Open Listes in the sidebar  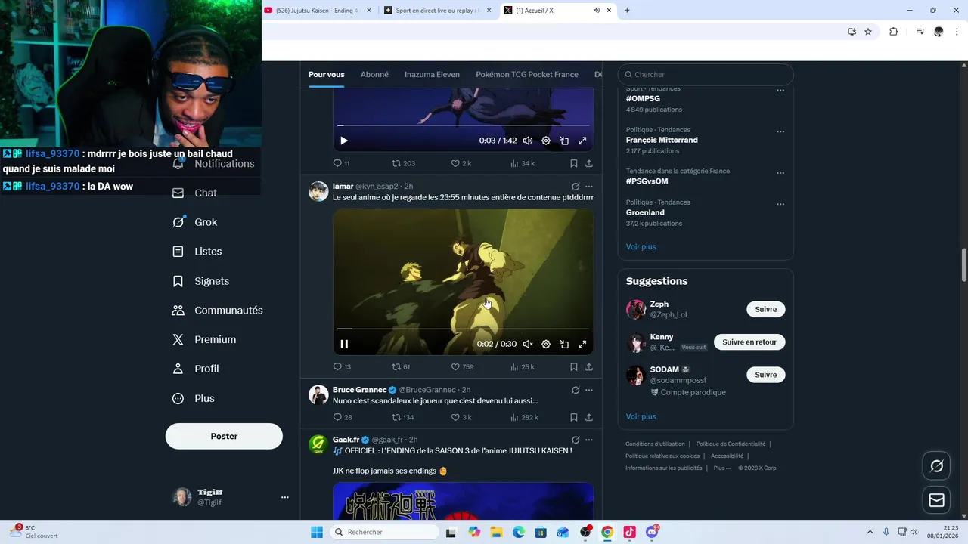[197, 252]
